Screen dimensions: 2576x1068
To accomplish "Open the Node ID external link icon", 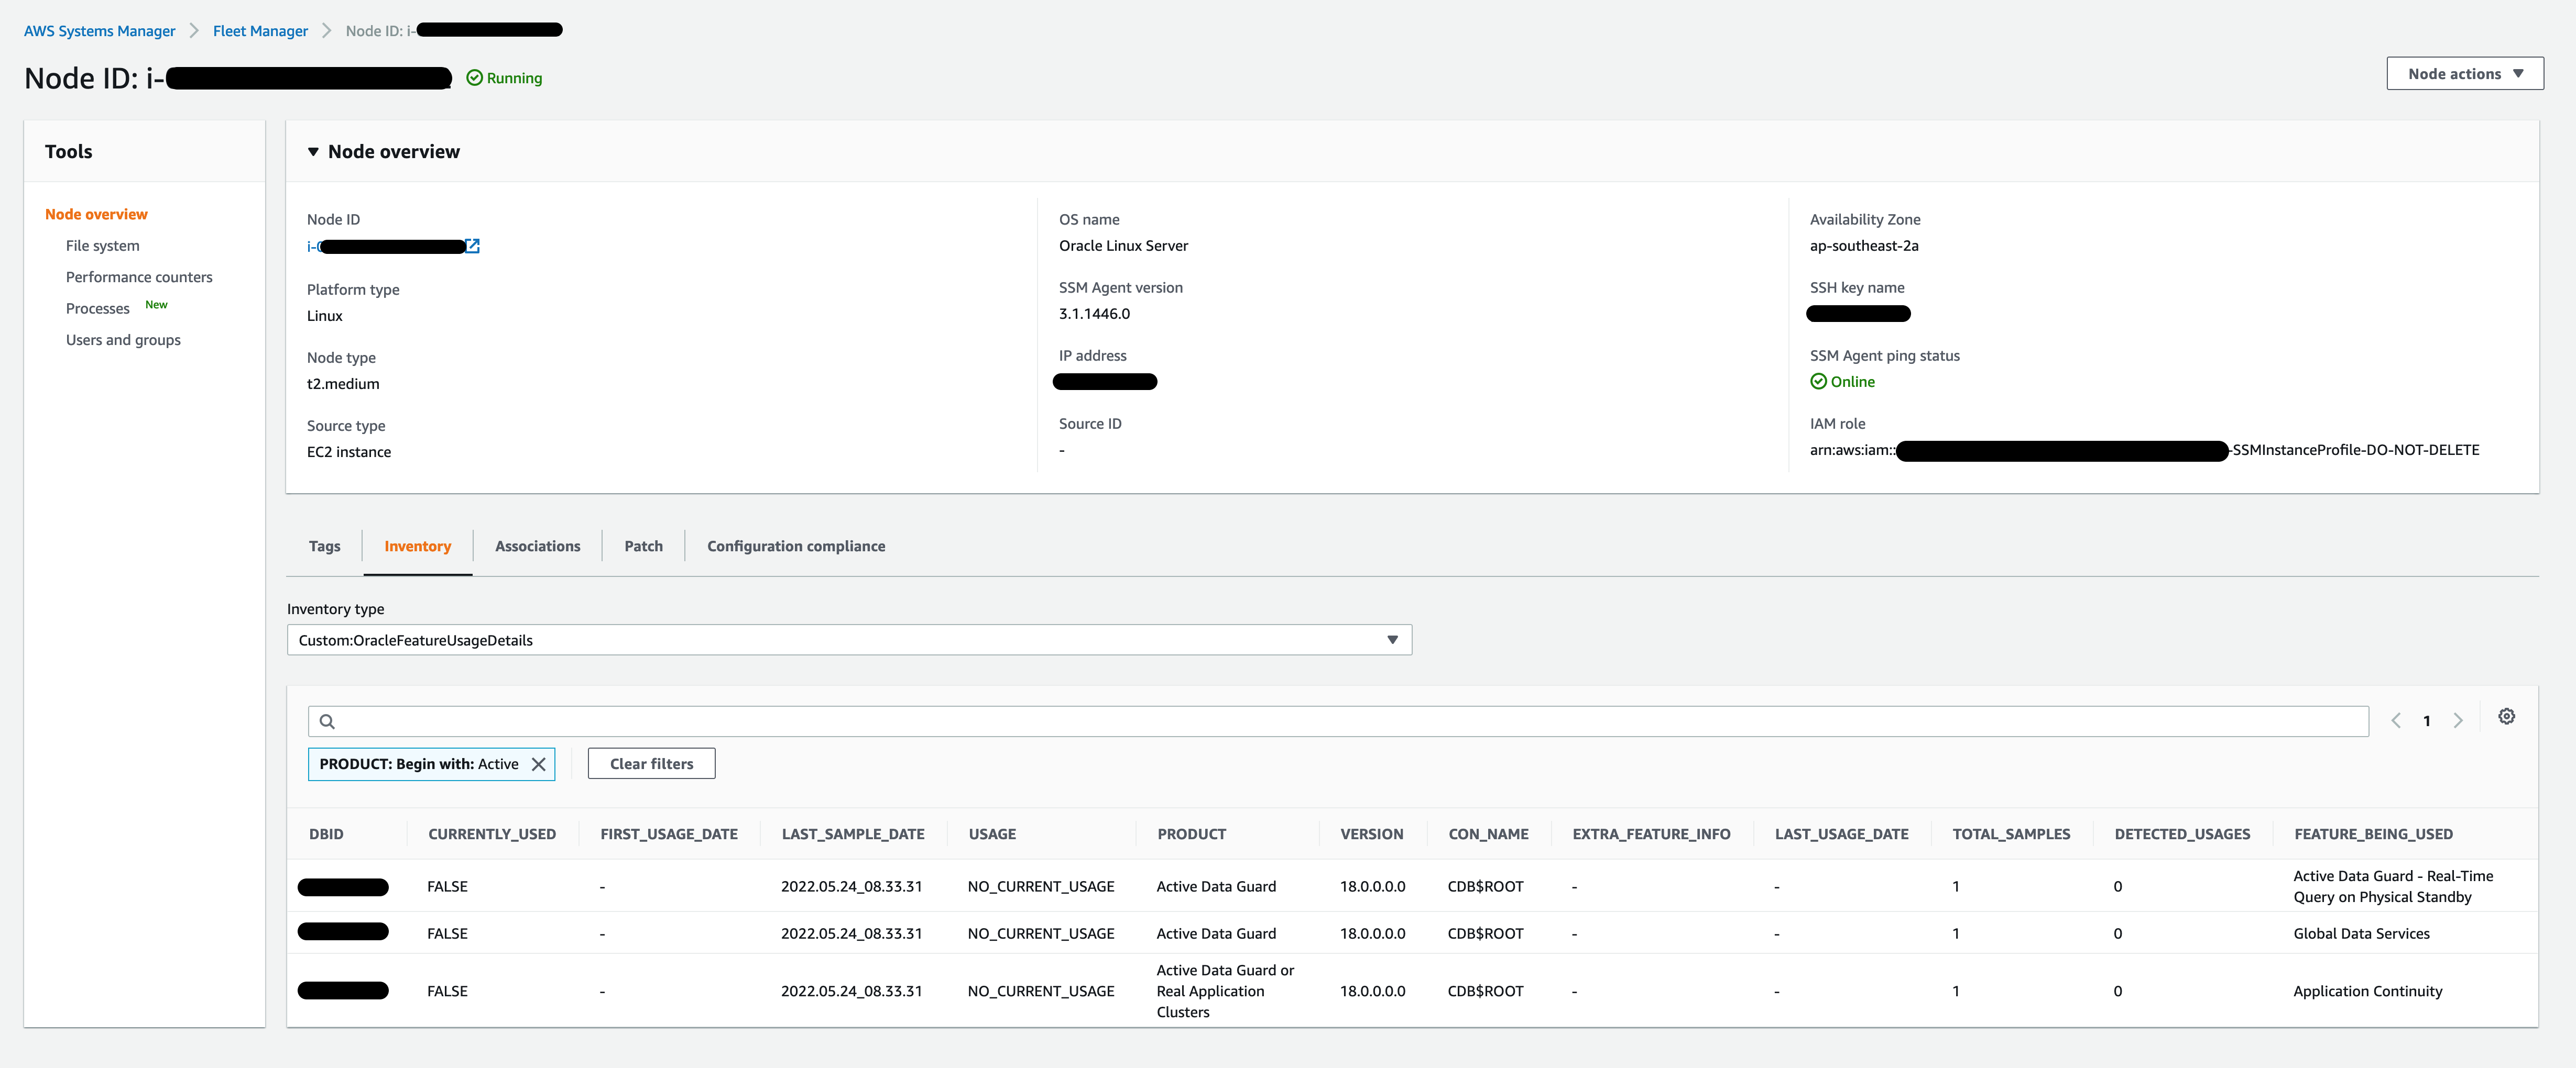I will (471, 246).
